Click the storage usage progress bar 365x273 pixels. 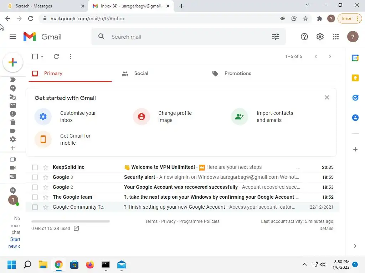click(71, 221)
